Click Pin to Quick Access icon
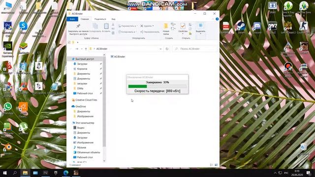Viewport: 315px width, 177px height. point(78,29)
